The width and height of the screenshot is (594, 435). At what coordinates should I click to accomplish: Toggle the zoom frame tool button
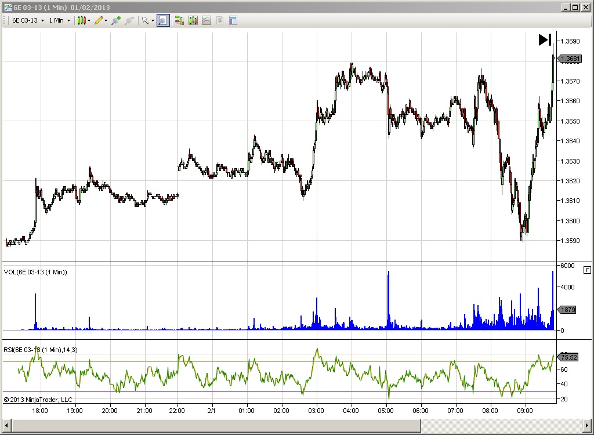click(163, 20)
